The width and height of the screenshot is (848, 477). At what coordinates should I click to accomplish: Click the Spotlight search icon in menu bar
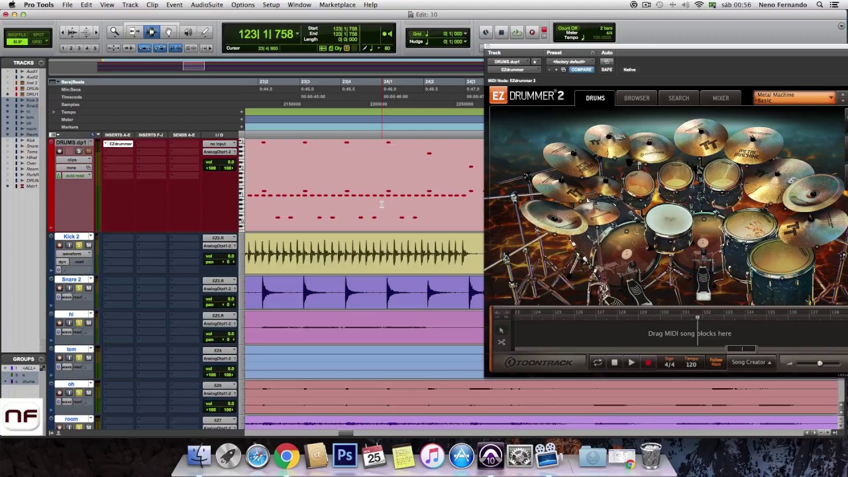(820, 5)
